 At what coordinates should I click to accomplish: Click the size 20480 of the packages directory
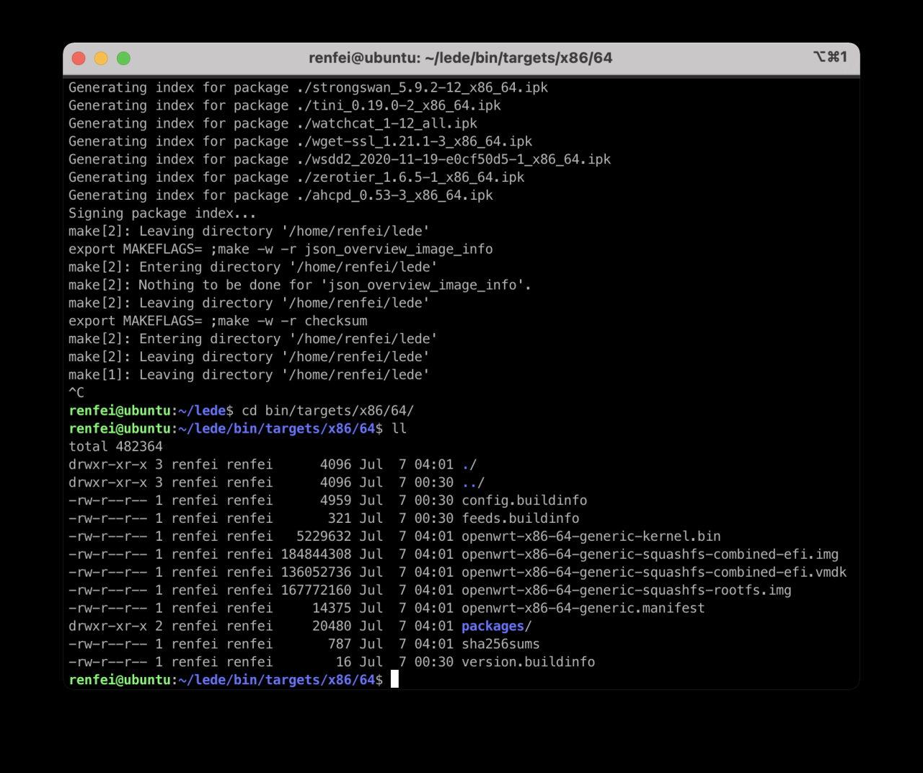tap(332, 627)
